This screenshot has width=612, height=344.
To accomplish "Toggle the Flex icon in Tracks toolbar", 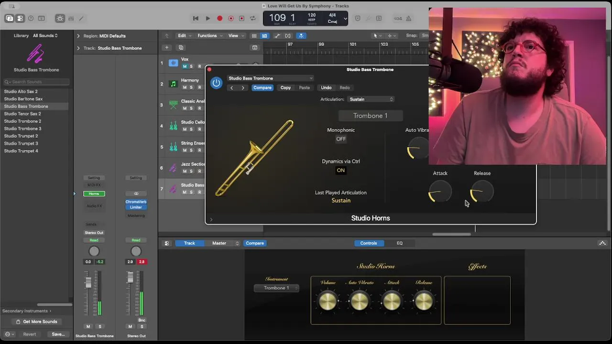I will [x=288, y=36].
